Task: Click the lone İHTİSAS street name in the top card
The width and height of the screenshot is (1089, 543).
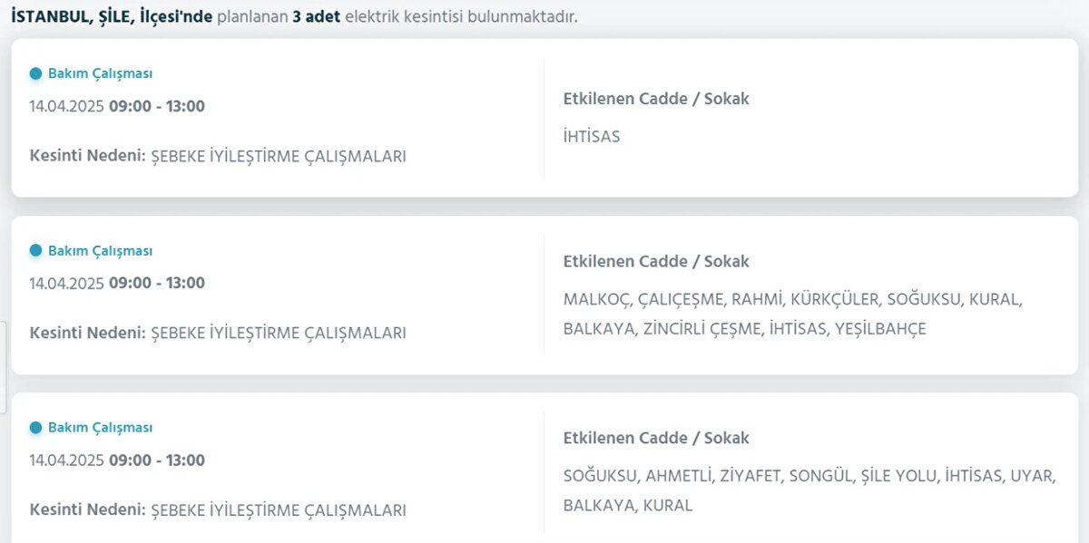Action: pyautogui.click(x=592, y=137)
